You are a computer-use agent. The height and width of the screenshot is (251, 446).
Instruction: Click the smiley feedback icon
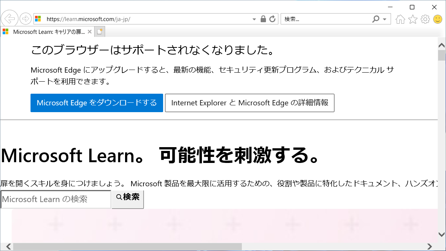click(438, 19)
